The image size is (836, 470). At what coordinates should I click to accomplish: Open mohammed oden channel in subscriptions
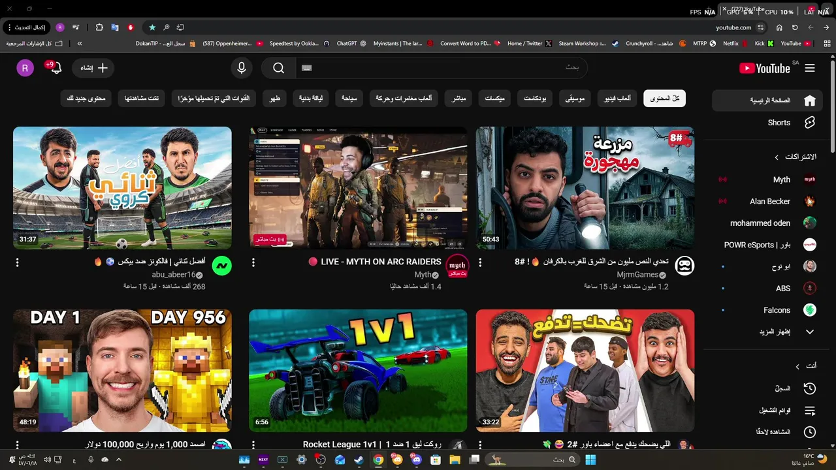[767, 223]
